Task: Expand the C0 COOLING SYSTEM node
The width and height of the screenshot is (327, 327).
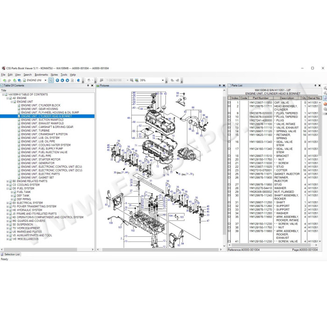Action: [7, 185]
